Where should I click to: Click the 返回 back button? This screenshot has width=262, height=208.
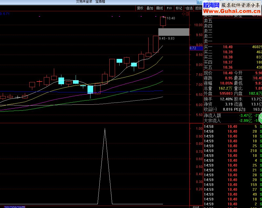[x=198, y=8]
